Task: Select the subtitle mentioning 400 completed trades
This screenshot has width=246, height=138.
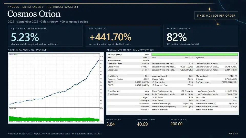Action: 48,21
